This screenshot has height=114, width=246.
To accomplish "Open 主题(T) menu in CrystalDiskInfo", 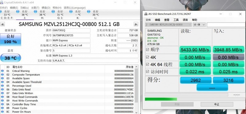I will pos(35,8).
